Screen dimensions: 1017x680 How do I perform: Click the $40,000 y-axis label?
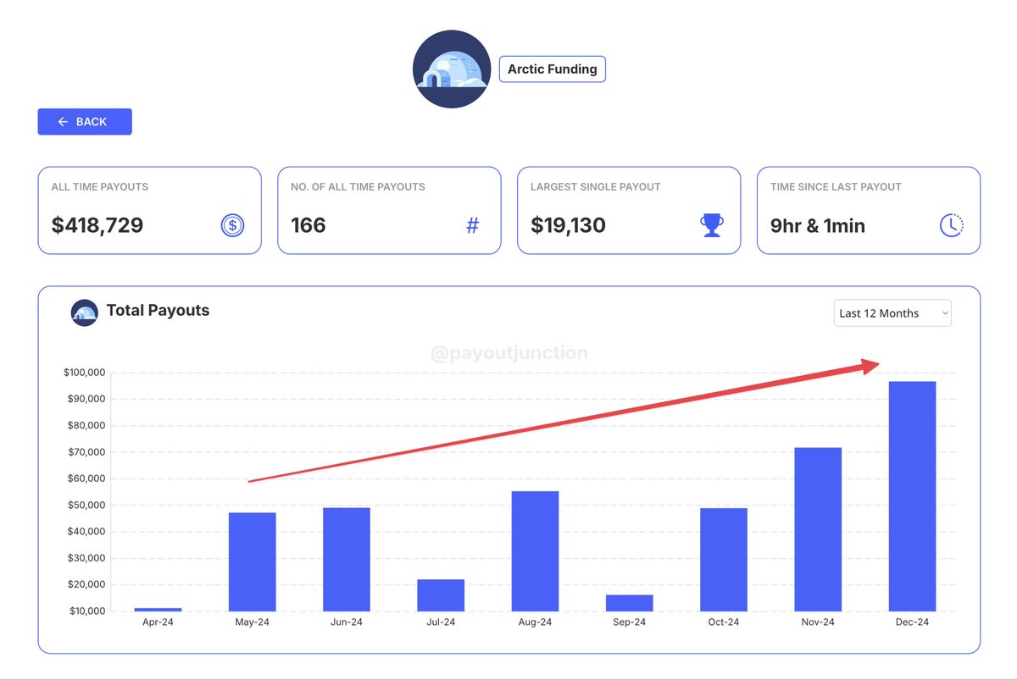[x=86, y=532]
